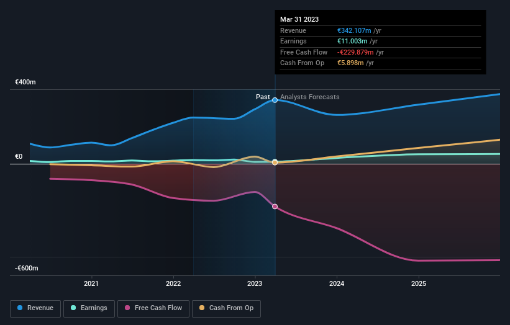This screenshot has height=325, width=510.
Task: Click the Cash From Op label in tooltip
Action: (302, 63)
